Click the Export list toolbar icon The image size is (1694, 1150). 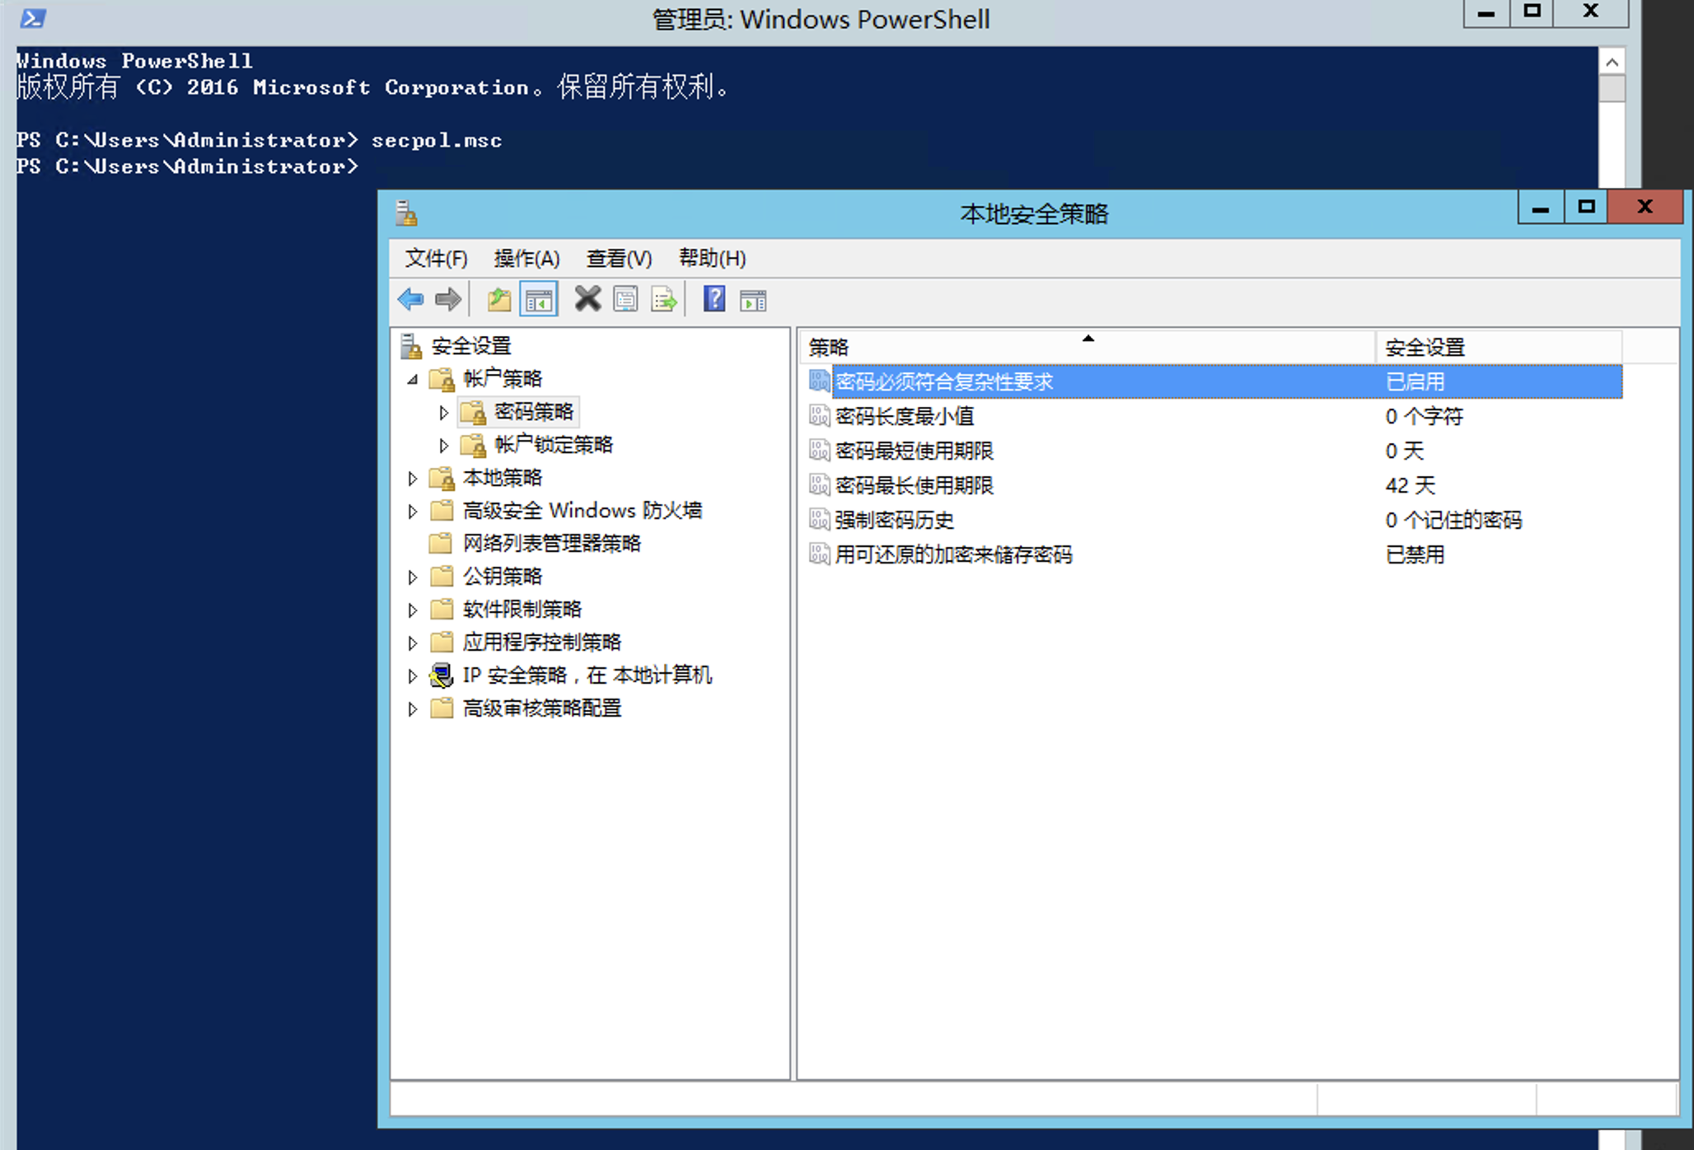click(664, 300)
